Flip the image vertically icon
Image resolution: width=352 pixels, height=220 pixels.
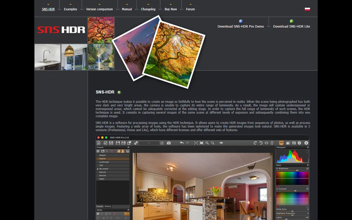tap(272, 143)
